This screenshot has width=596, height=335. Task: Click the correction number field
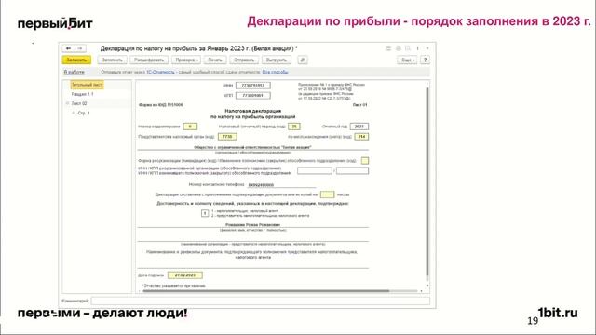tap(190, 127)
